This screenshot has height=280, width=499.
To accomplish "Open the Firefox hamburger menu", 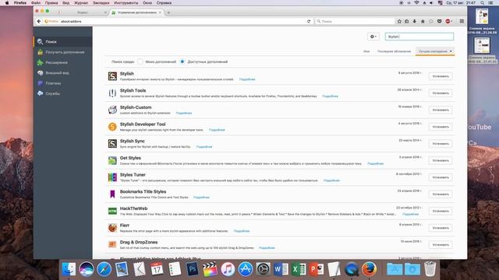I will [462, 21].
